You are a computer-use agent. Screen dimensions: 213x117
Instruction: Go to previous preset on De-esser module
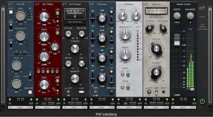[x=138, y=107]
